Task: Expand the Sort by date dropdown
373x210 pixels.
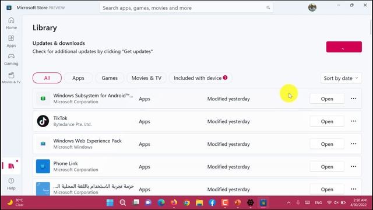Action: 341,78
